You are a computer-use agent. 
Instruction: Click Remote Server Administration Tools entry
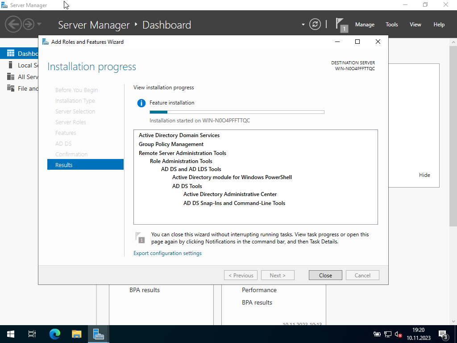[x=183, y=153]
